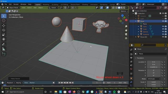Select rendered viewport shading mode
168x94 pixels.
click(124, 8)
